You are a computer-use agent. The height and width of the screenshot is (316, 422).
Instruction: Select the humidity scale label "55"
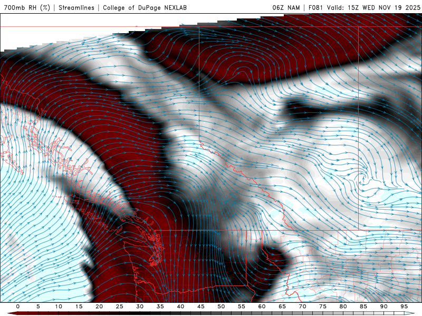click(x=242, y=307)
